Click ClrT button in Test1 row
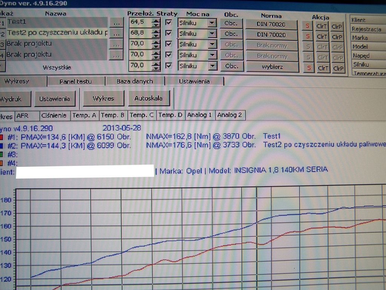Screen dimensions: 386x290 click(x=322, y=26)
